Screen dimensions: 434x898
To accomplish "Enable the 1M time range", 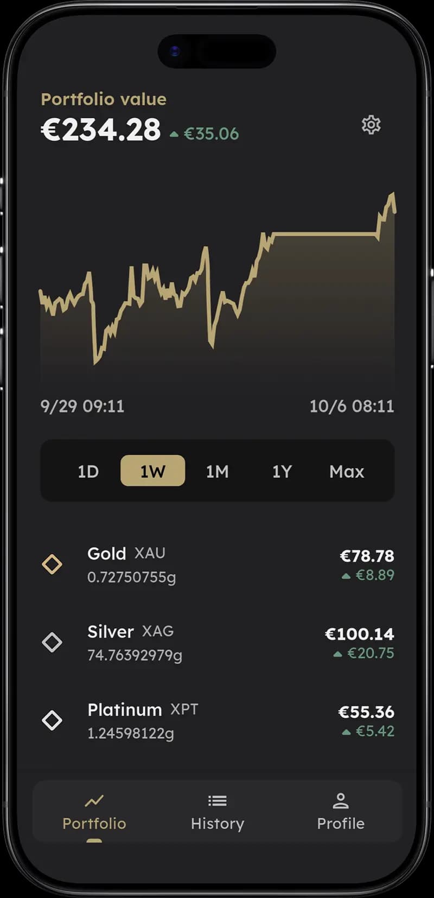I will pyautogui.click(x=217, y=471).
